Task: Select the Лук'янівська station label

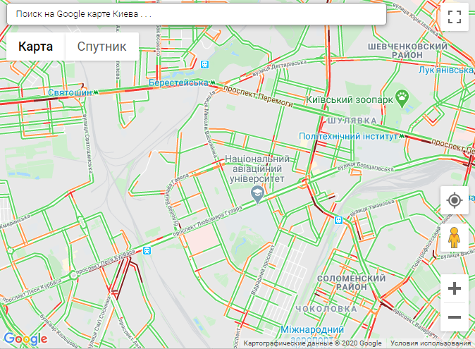Action: point(445,70)
